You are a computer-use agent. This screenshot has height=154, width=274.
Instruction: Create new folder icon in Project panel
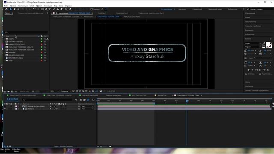tap(9, 92)
